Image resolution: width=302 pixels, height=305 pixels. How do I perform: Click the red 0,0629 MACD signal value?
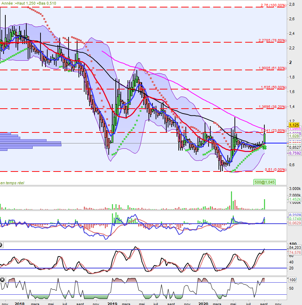(x=295, y=223)
